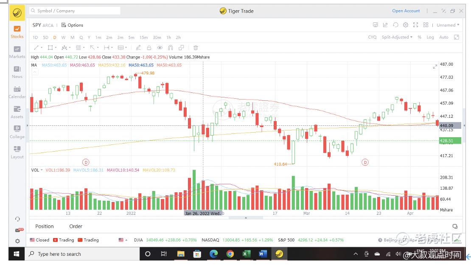Click the dividend D marker near March 23
Viewport: 471px width, 266px height.
365,162
